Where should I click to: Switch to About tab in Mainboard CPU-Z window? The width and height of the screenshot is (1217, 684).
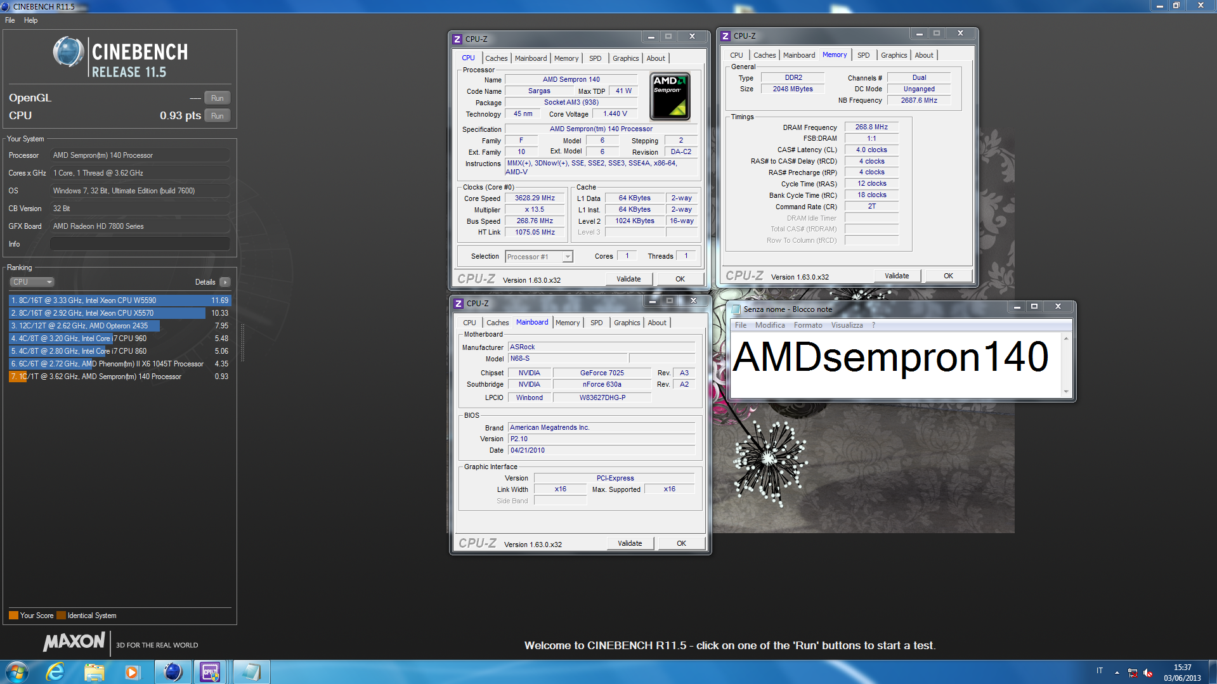(x=657, y=323)
